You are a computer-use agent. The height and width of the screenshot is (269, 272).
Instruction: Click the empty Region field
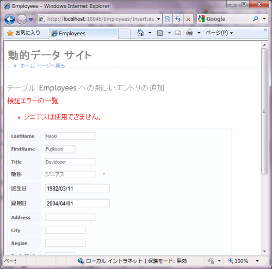[65, 243]
